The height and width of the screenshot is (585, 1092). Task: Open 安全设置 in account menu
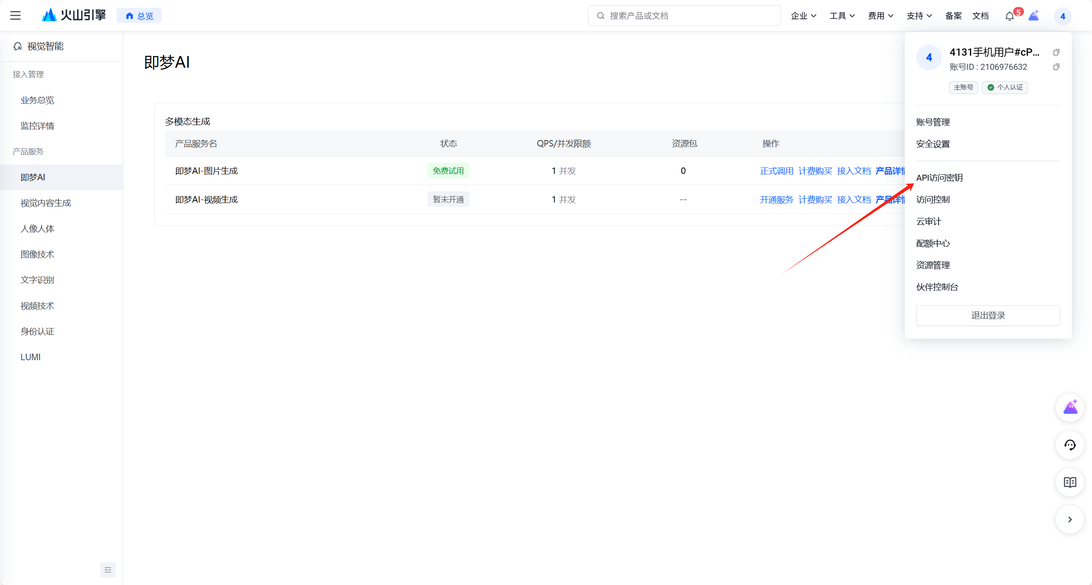click(x=933, y=144)
